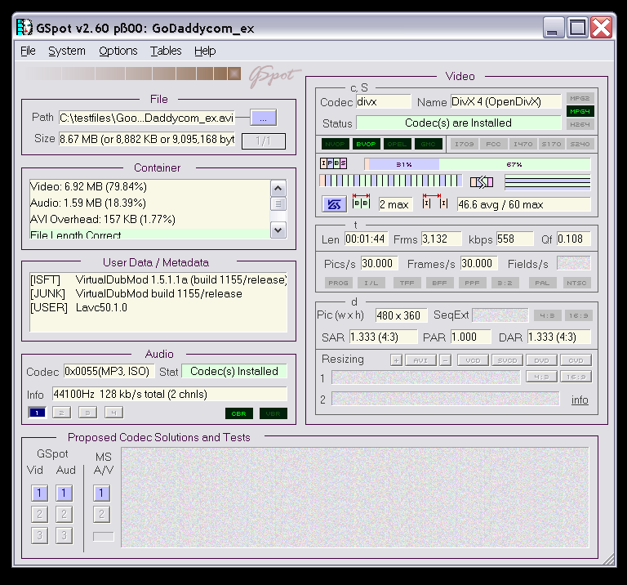Click the TFF field order indicator

pos(407,283)
